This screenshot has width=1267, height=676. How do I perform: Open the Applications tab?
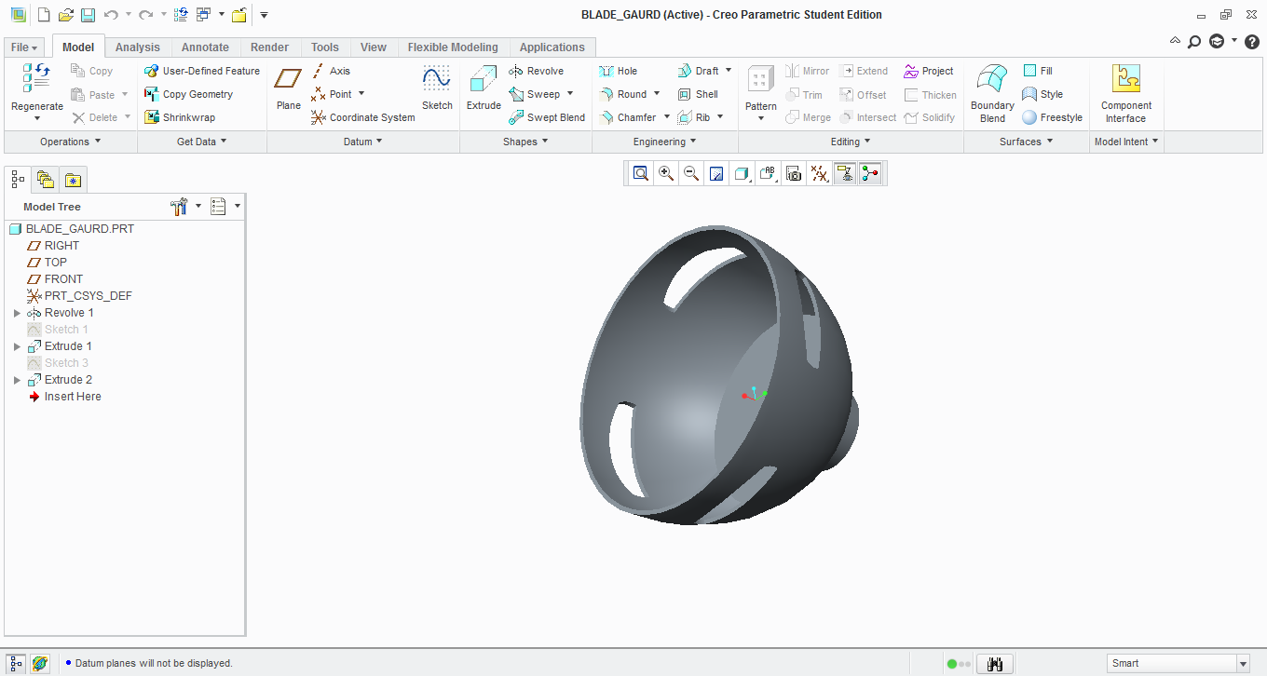click(x=552, y=47)
